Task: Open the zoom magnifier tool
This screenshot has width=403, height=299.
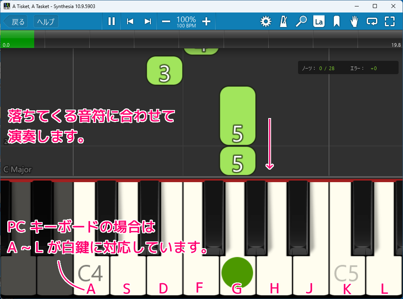Action: tap(301, 22)
